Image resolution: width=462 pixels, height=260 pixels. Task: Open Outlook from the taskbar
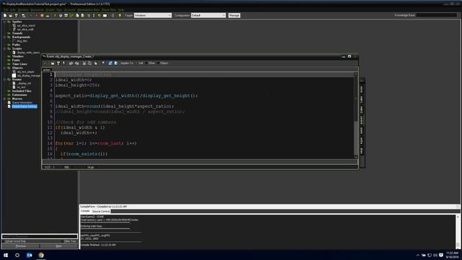[x=29, y=255]
